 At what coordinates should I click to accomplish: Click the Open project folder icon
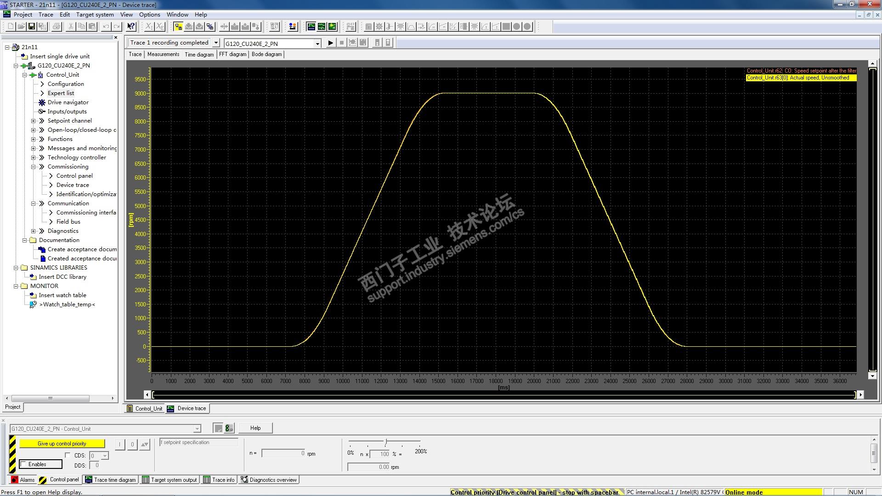(21, 27)
